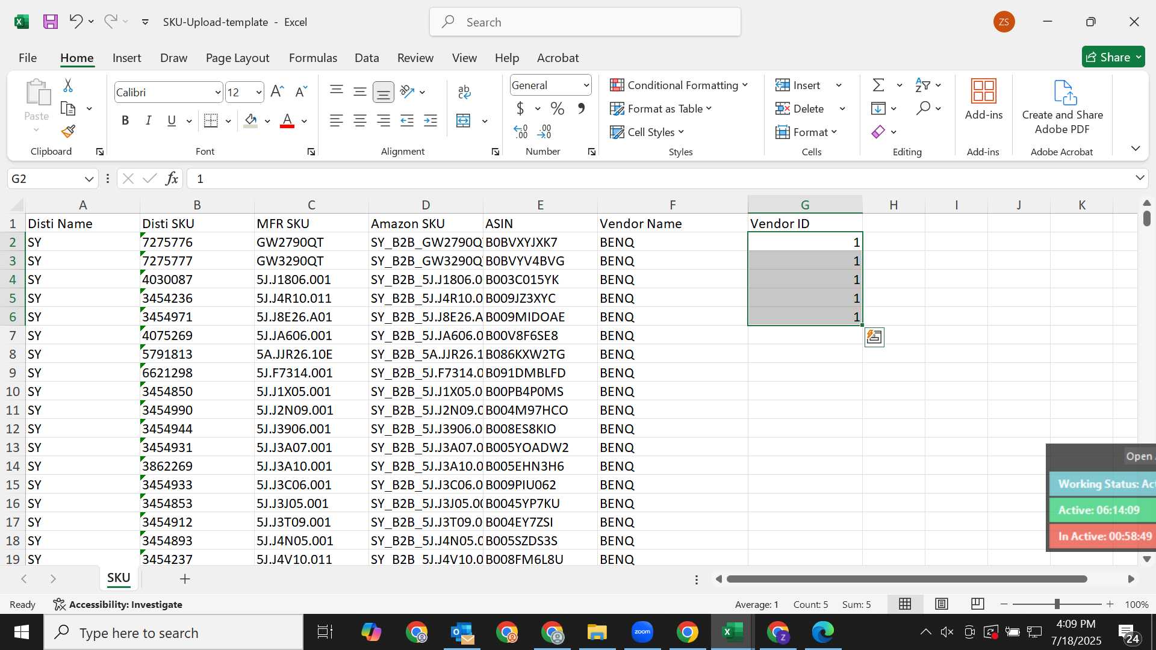Switch to the Page Layout tab

point(237,58)
